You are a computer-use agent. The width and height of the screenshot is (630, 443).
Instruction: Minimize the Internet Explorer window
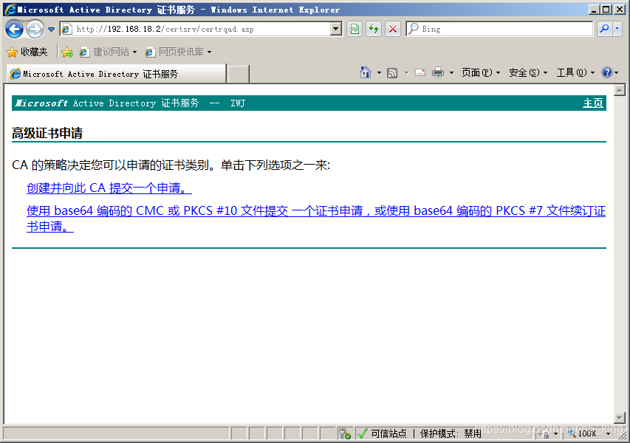(x=595, y=10)
